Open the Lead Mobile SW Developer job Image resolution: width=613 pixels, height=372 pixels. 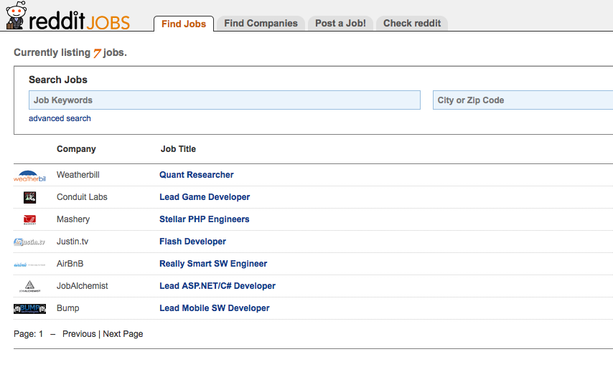click(x=214, y=308)
